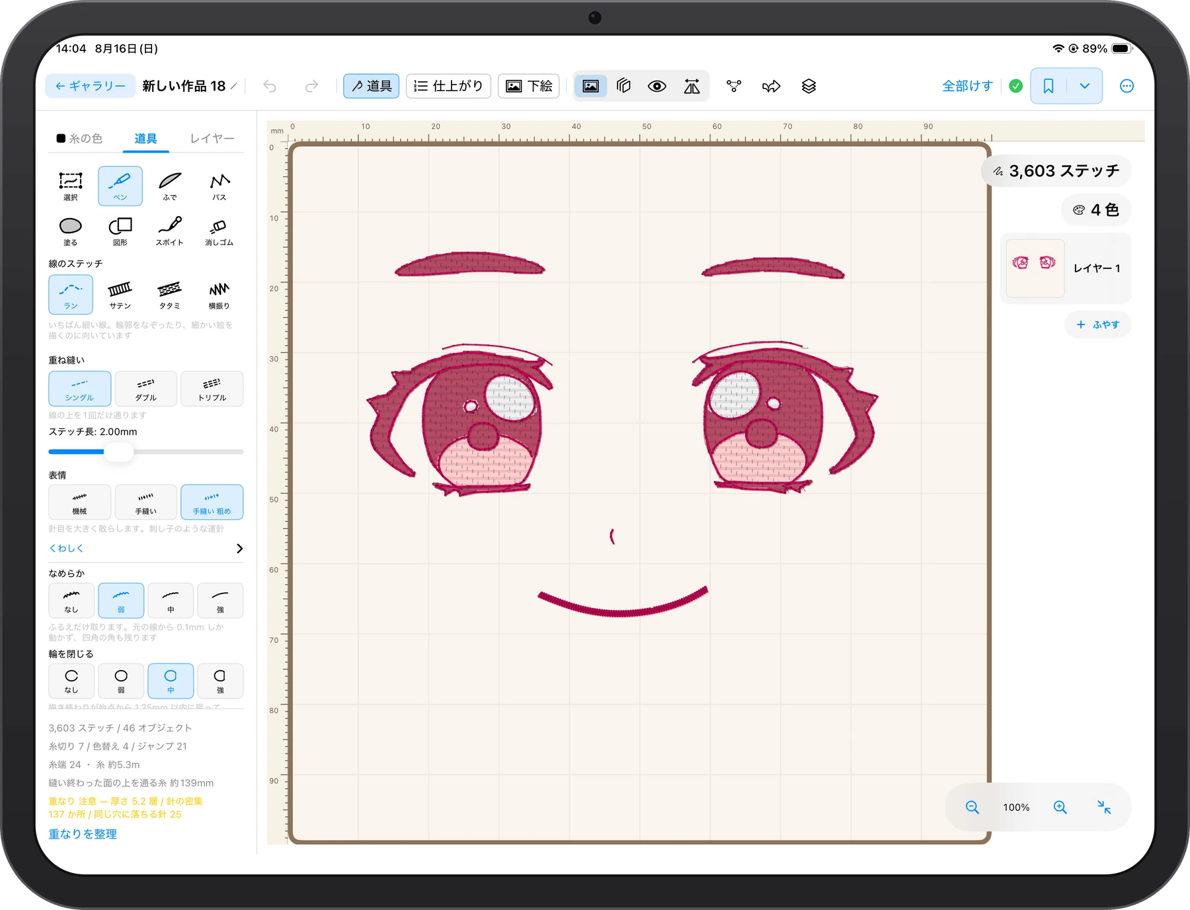Set expression to 機械
Image resolution: width=1190 pixels, height=910 pixels.
(x=79, y=502)
